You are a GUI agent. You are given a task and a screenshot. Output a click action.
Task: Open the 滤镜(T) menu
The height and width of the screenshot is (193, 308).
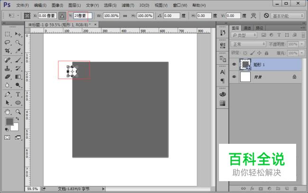127,5
